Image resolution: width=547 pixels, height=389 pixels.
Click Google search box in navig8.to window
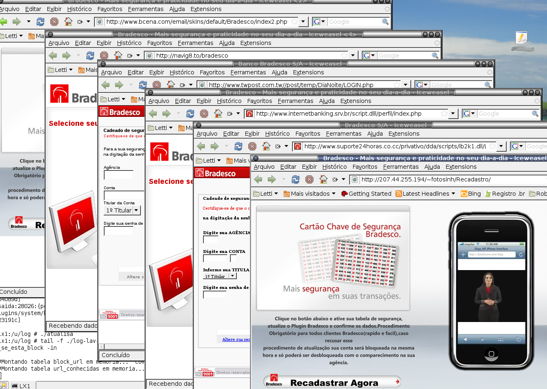click(x=404, y=56)
